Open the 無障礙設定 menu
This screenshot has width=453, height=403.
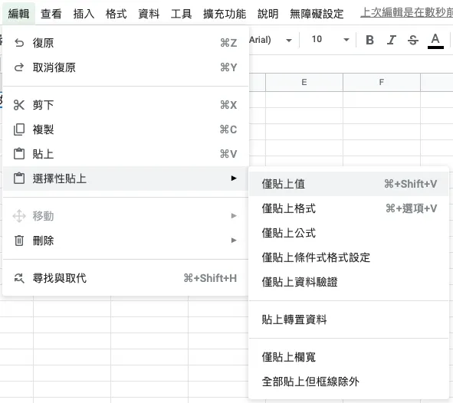click(x=317, y=13)
